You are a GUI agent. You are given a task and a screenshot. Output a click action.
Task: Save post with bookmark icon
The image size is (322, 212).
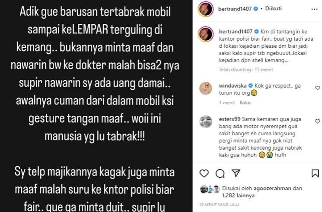[315, 173]
